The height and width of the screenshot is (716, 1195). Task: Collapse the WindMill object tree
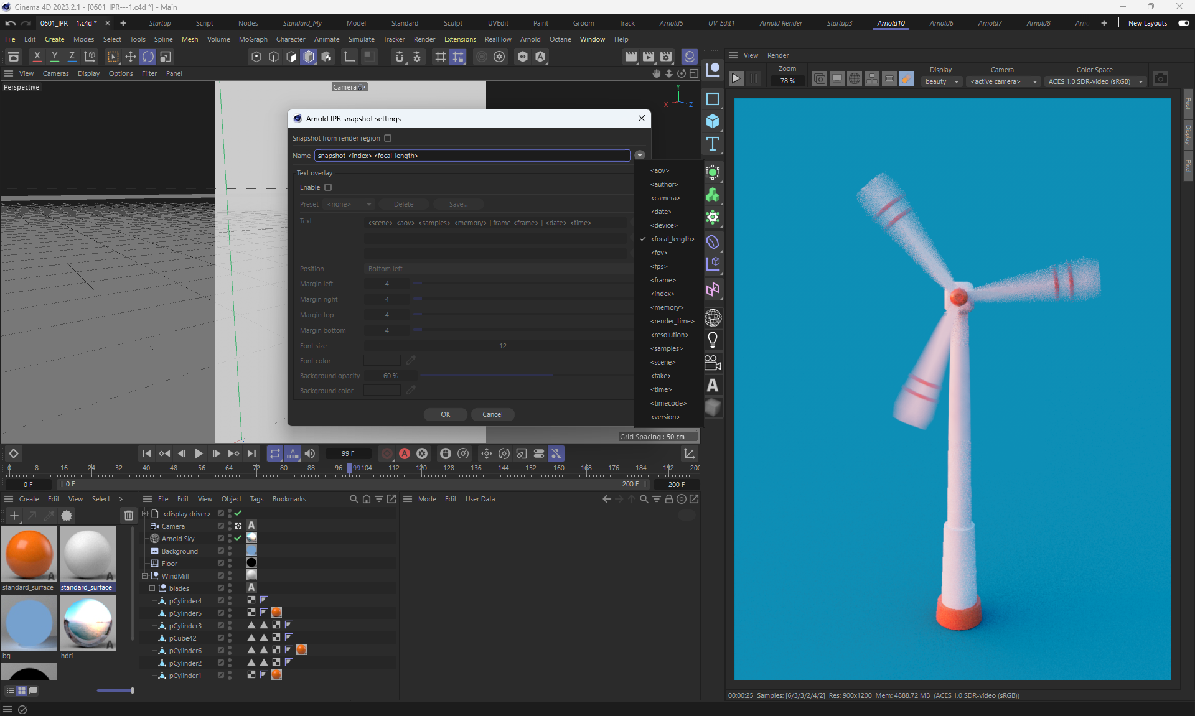[145, 576]
